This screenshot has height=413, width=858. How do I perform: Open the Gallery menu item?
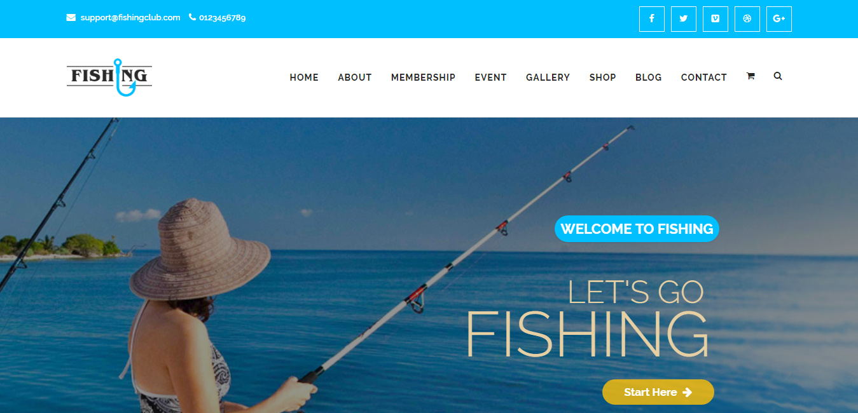point(548,78)
